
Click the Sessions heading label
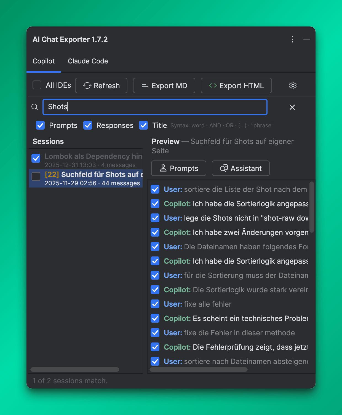coord(48,141)
